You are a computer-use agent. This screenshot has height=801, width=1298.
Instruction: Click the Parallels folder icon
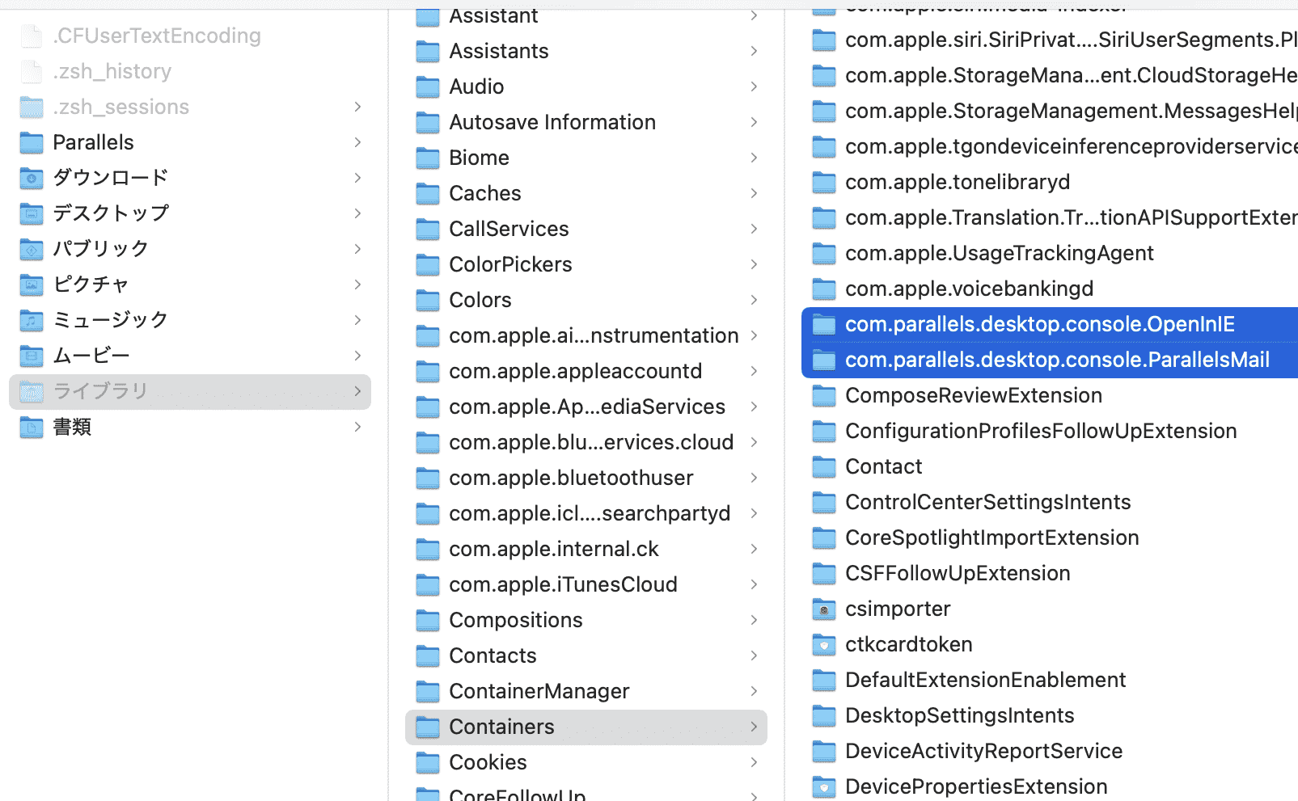tap(31, 142)
